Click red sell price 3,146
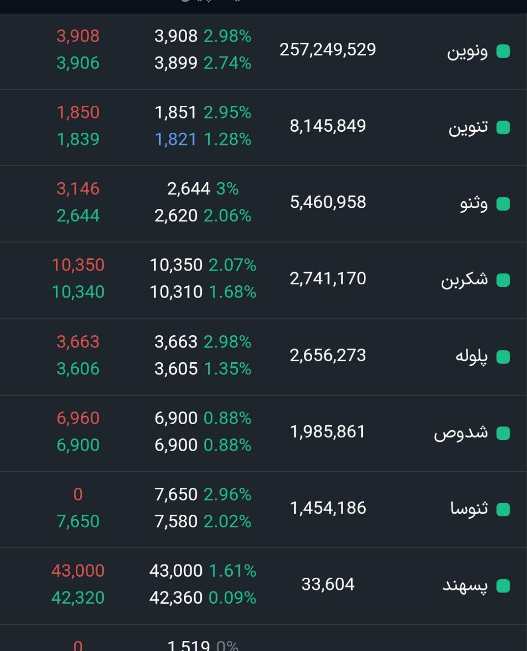527x651 pixels. click(78, 189)
